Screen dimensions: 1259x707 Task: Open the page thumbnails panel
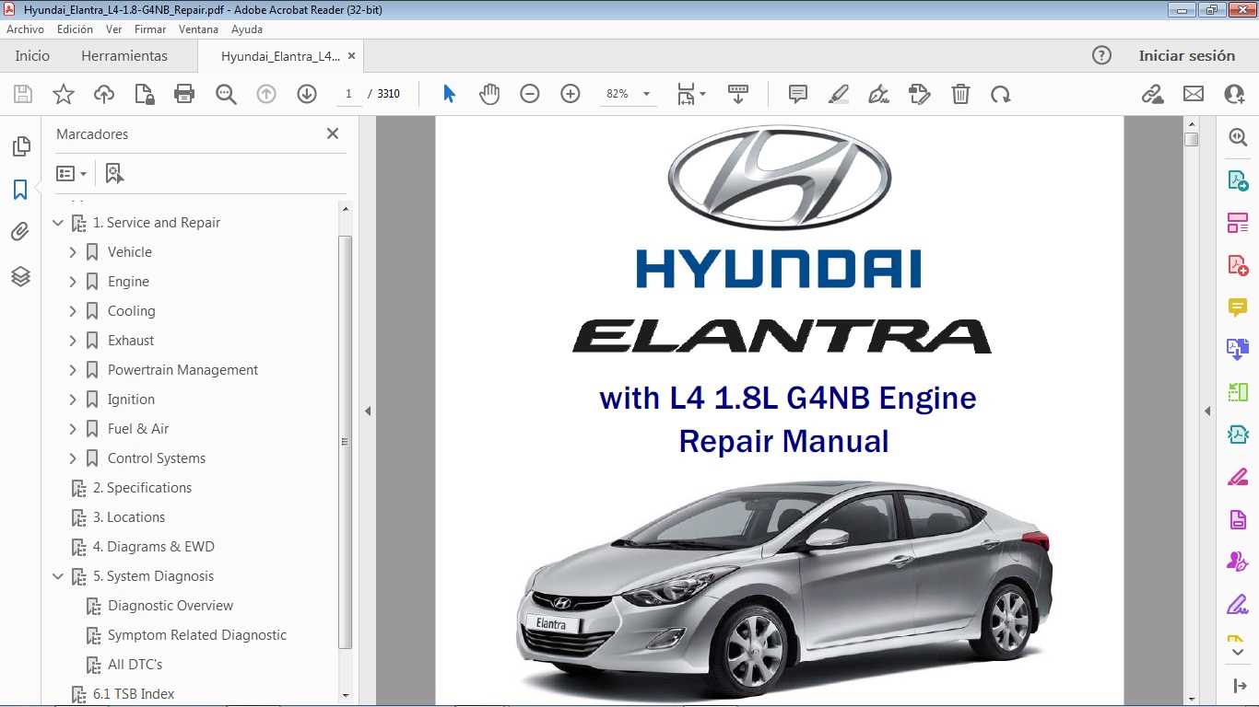click(20, 146)
